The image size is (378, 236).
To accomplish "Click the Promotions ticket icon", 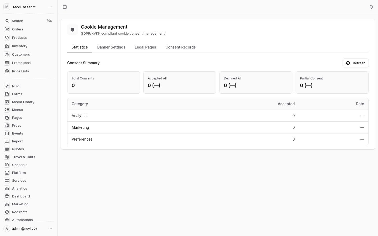I will pos(7,63).
